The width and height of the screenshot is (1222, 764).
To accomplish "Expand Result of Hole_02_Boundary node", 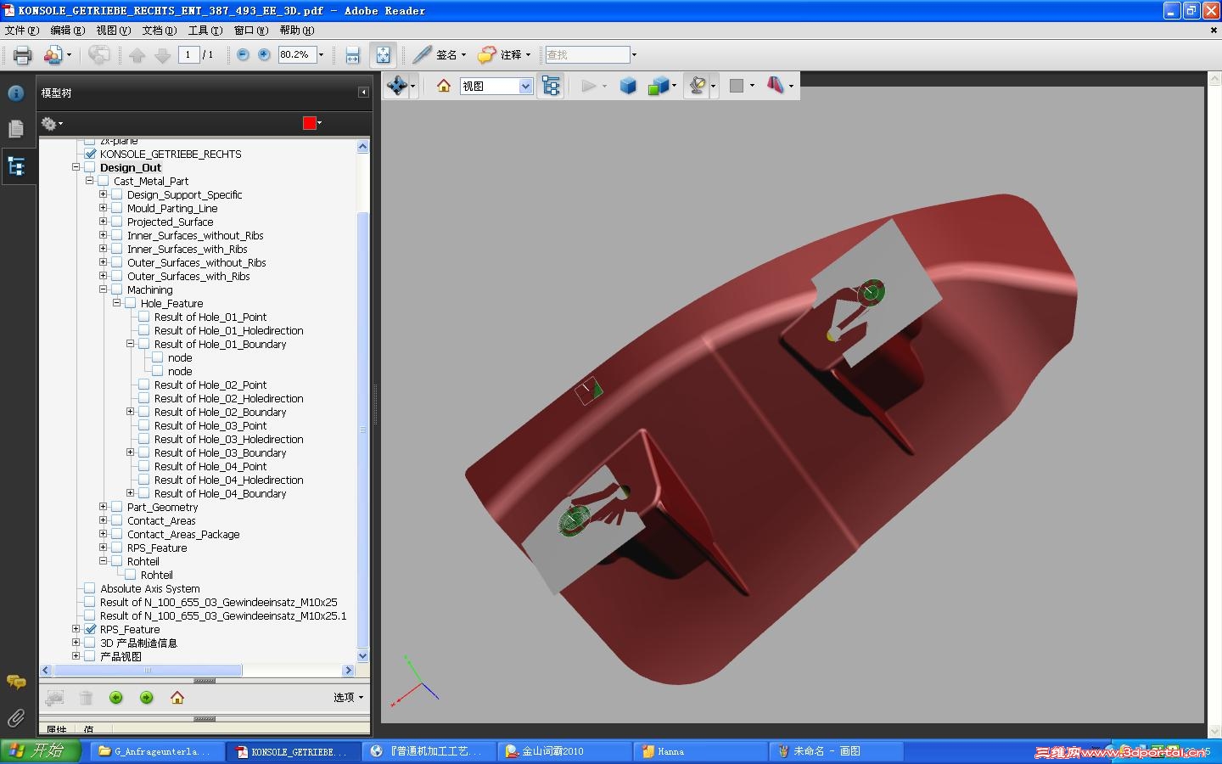I will coord(130,412).
